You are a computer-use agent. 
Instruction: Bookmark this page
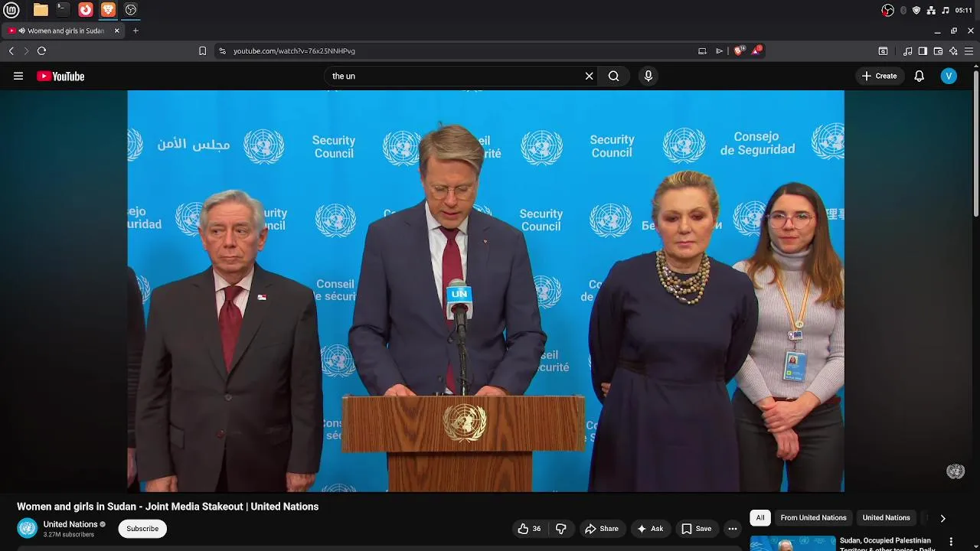click(202, 51)
